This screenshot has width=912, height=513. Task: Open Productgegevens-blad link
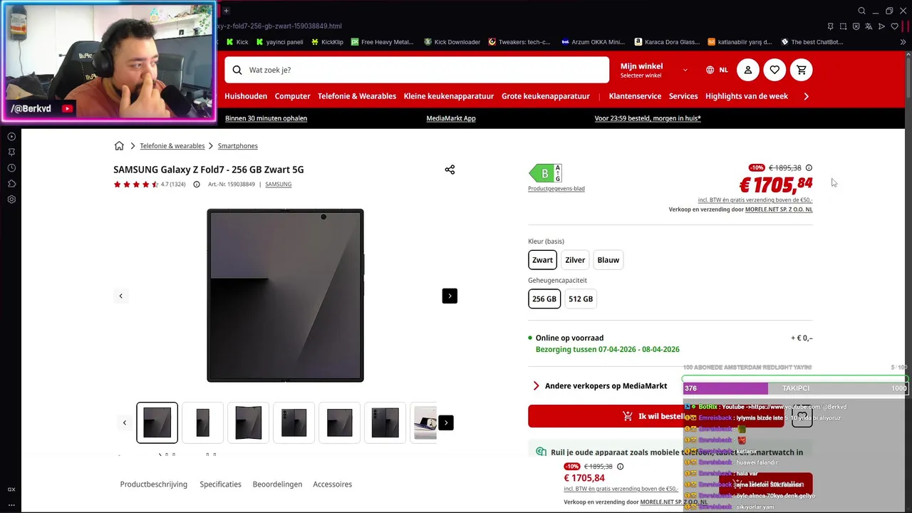pyautogui.click(x=556, y=189)
